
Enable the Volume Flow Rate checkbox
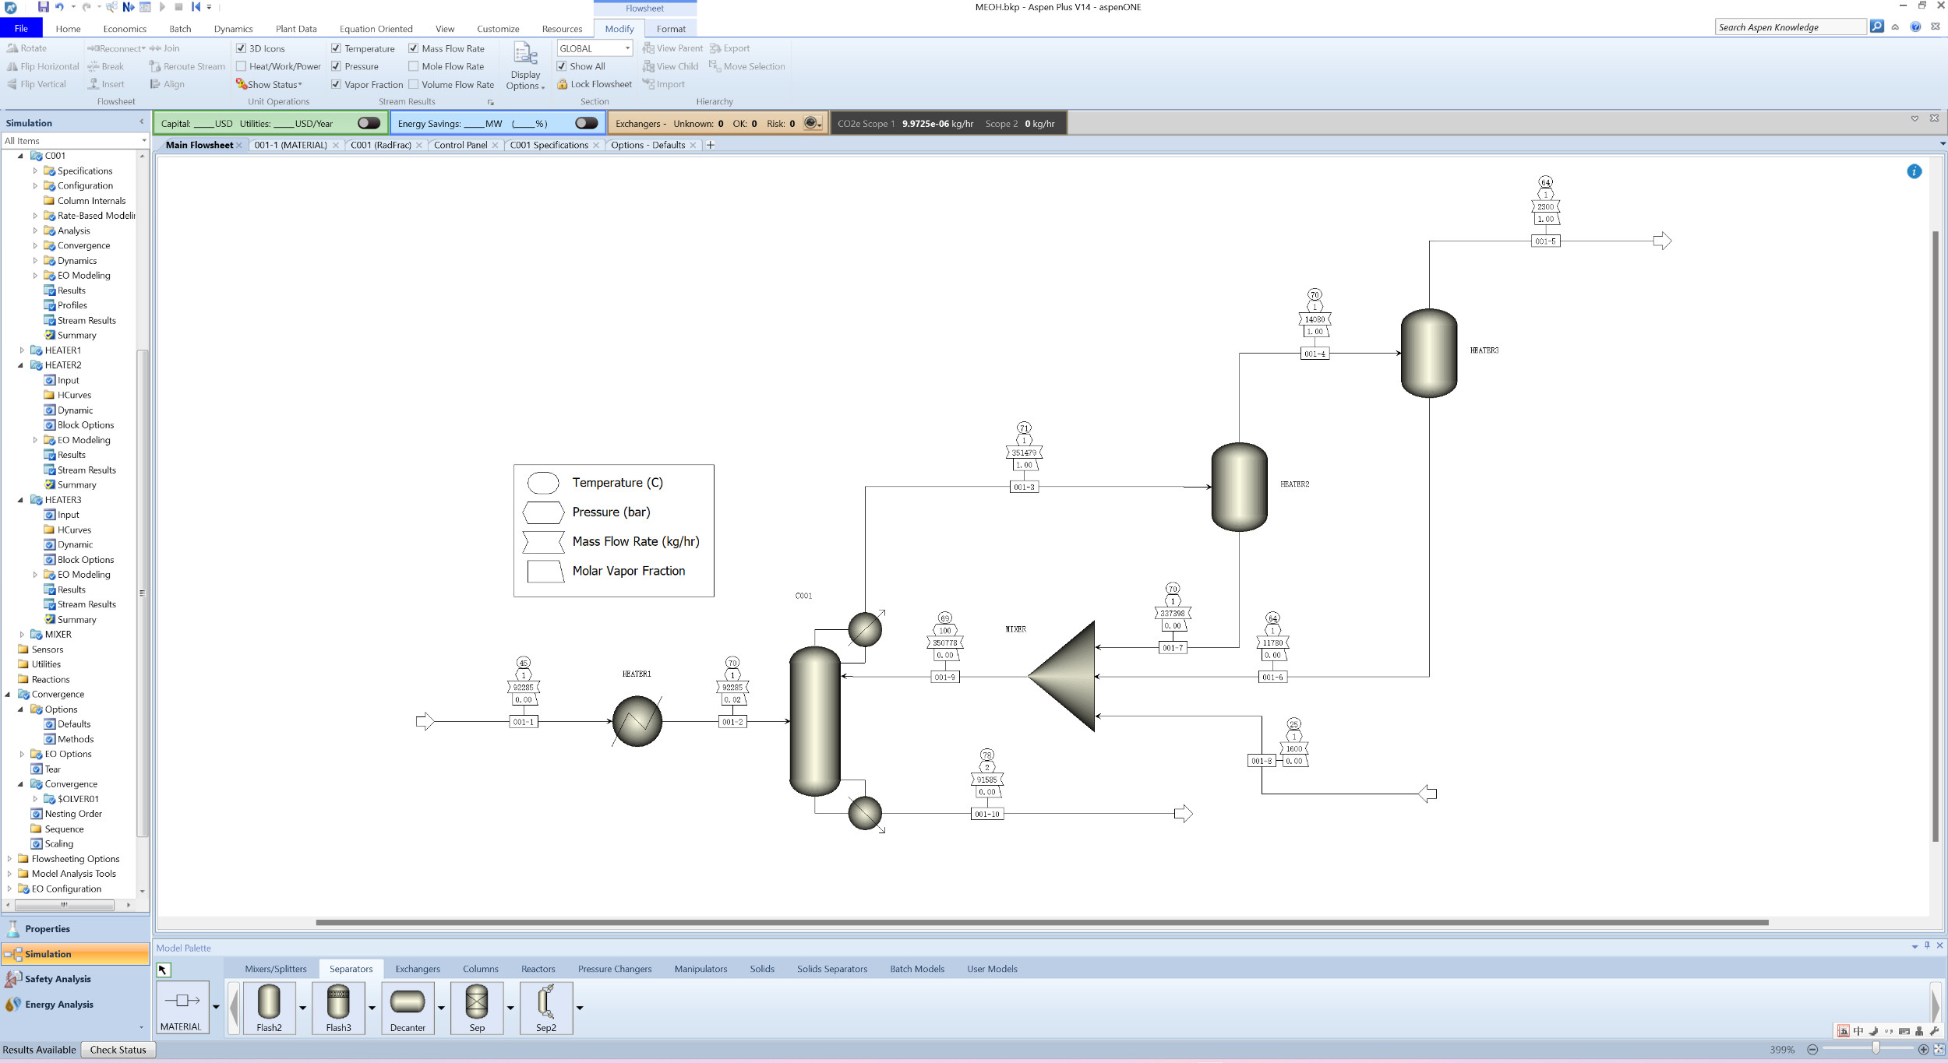coord(414,84)
